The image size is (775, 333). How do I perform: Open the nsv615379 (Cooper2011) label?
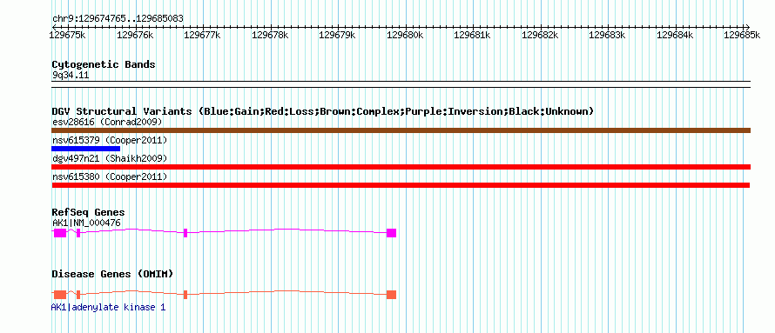109,141
